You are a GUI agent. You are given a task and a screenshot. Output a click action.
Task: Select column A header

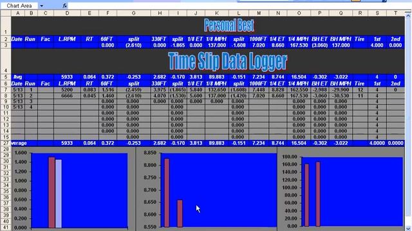17,13
